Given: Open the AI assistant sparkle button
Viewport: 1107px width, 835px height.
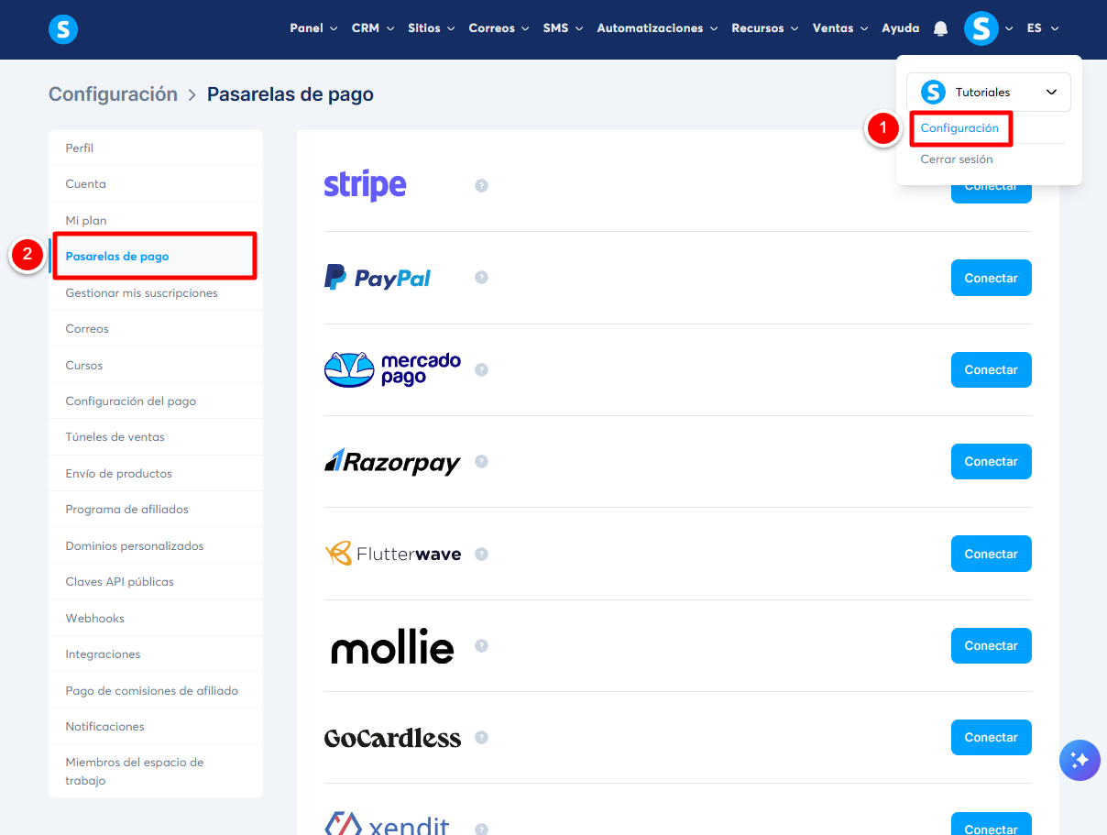Looking at the screenshot, I should (1080, 760).
